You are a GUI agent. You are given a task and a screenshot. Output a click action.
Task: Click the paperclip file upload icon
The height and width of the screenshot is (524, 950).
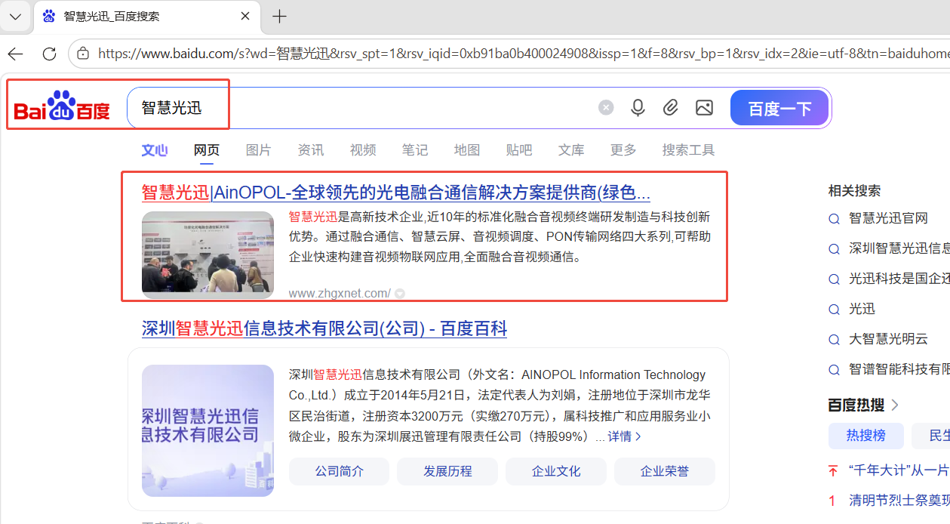click(671, 108)
